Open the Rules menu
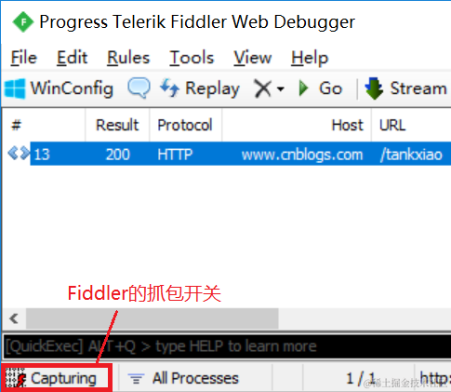Image resolution: width=451 pixels, height=392 pixels. pos(128,58)
